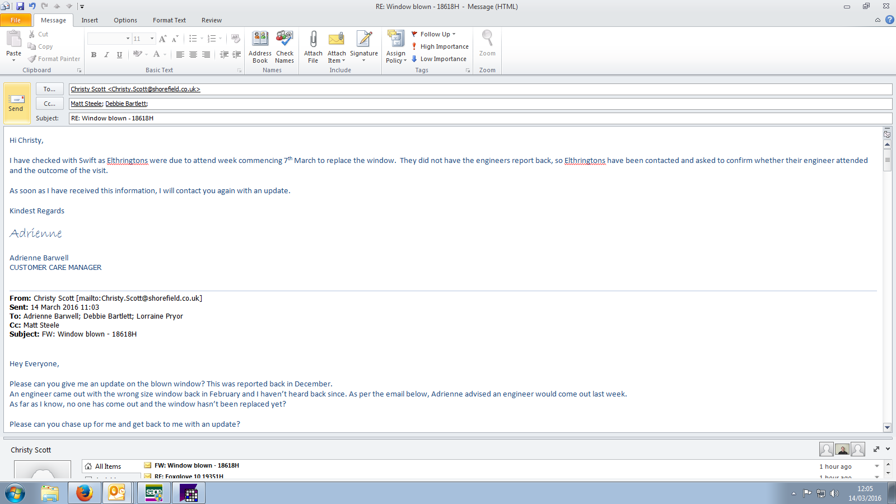Open the Format Text tab
This screenshot has height=504, width=896.
coord(169,20)
